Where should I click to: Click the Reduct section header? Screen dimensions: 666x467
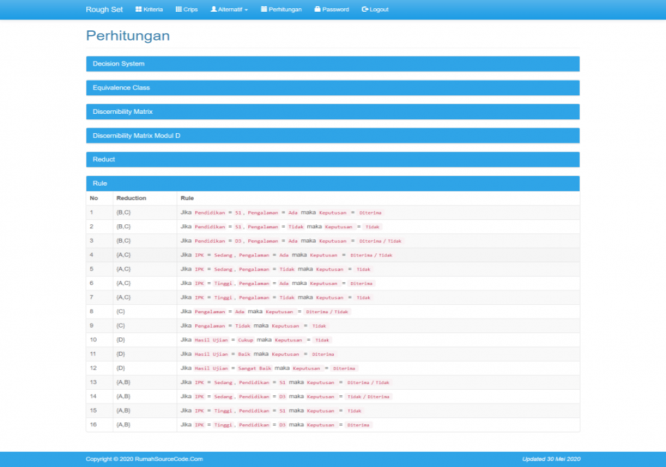point(332,159)
